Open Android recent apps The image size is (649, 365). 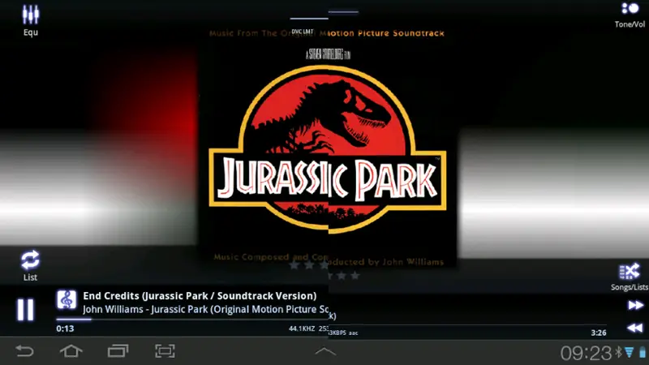[x=118, y=351]
